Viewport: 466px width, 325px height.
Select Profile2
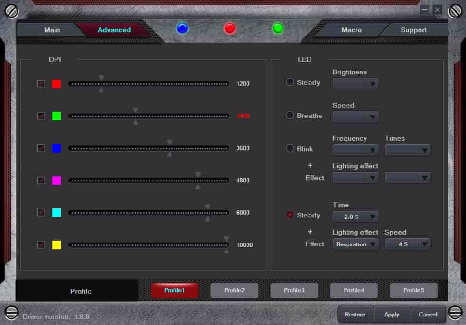(235, 290)
